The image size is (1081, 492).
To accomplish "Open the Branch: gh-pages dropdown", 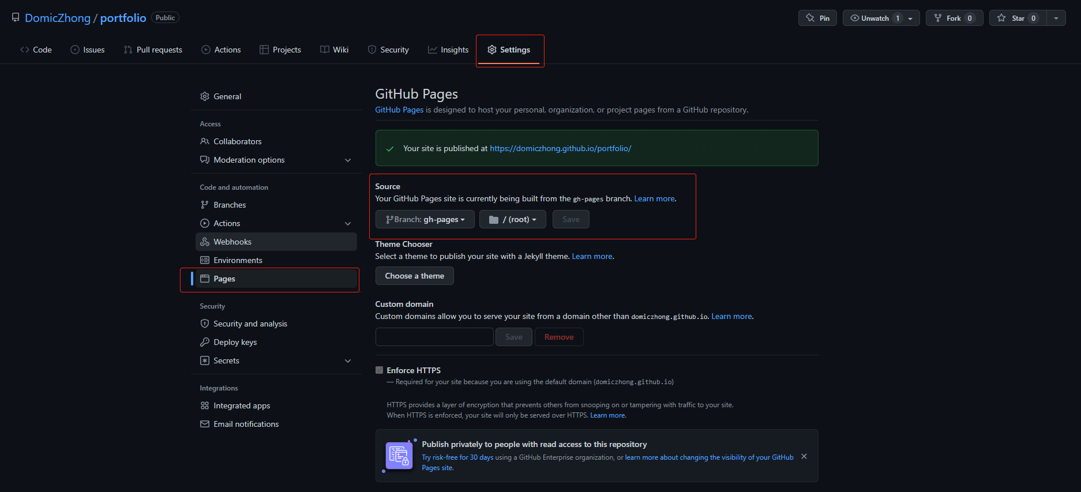I will click(x=425, y=219).
